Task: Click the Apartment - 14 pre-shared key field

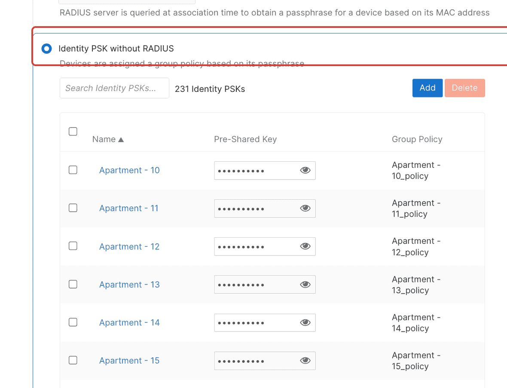Action: tap(265, 322)
